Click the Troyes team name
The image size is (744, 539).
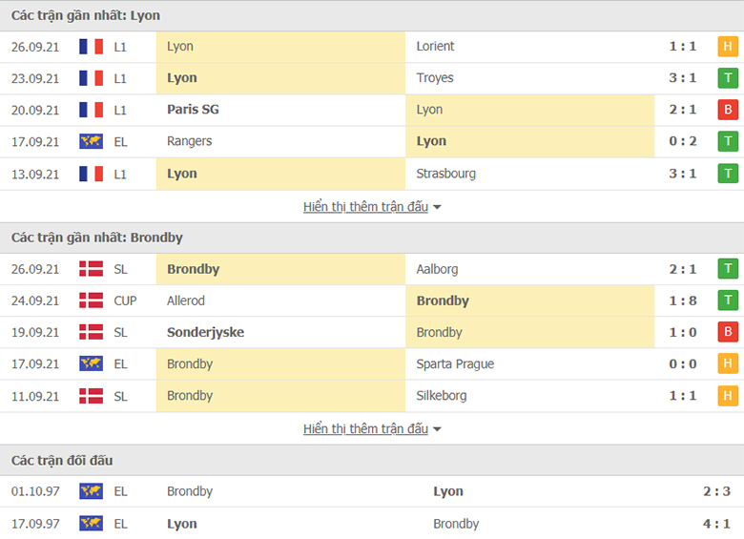pyautogui.click(x=435, y=78)
